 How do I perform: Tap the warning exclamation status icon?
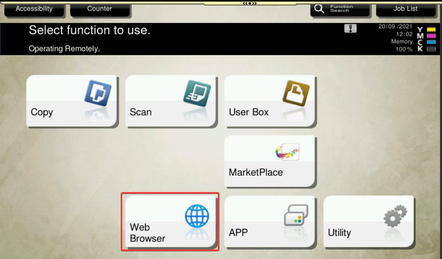tap(350, 29)
